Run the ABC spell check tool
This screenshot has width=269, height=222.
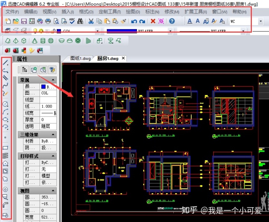coord(72,21)
